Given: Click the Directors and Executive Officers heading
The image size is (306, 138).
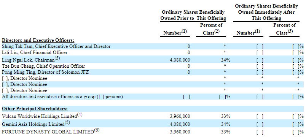Looking at the screenshot, I should (x=38, y=40).
